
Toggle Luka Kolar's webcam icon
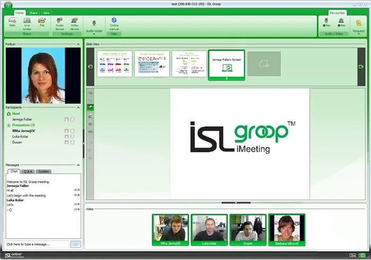point(73,137)
